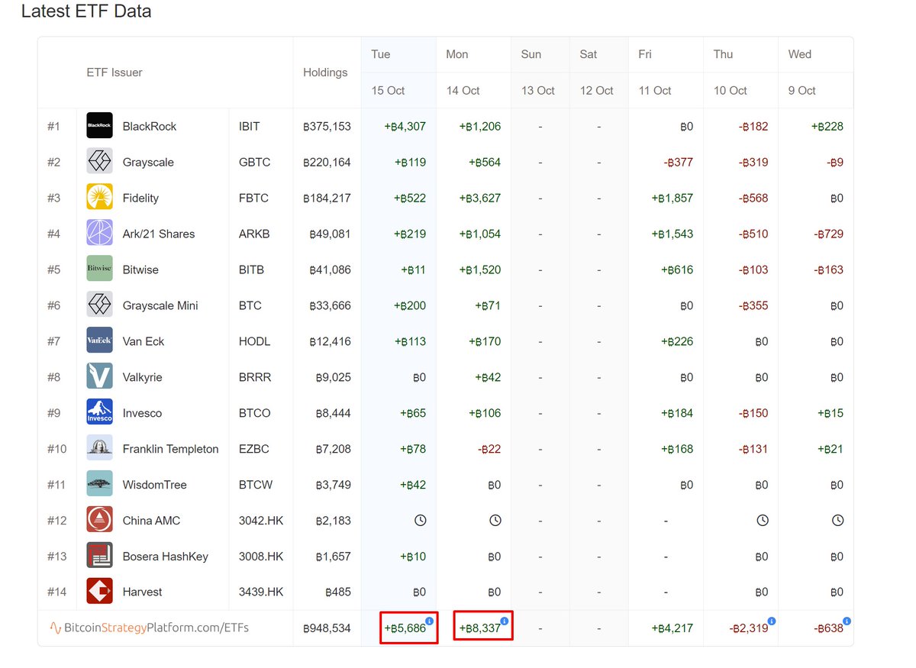Click Grayscale holdings value ₿220,164
The width and height of the screenshot is (916, 668).
tap(327, 162)
